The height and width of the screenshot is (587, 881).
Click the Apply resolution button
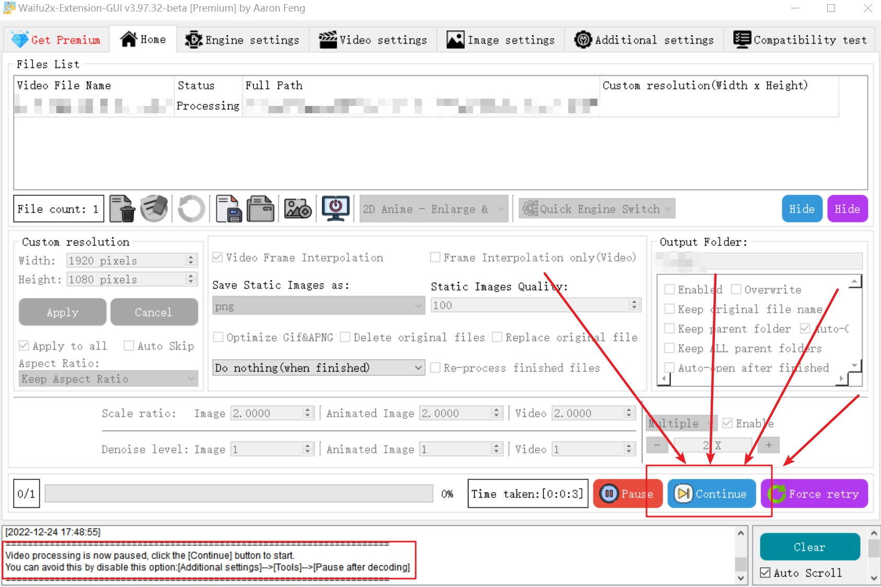click(x=63, y=312)
